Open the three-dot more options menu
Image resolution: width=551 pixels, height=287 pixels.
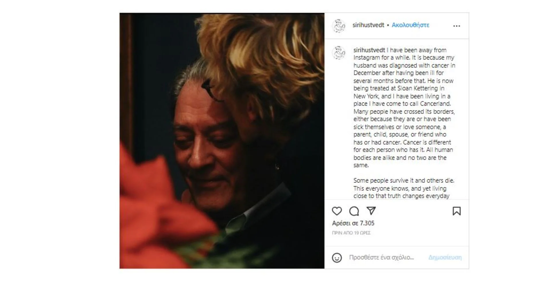[457, 26]
